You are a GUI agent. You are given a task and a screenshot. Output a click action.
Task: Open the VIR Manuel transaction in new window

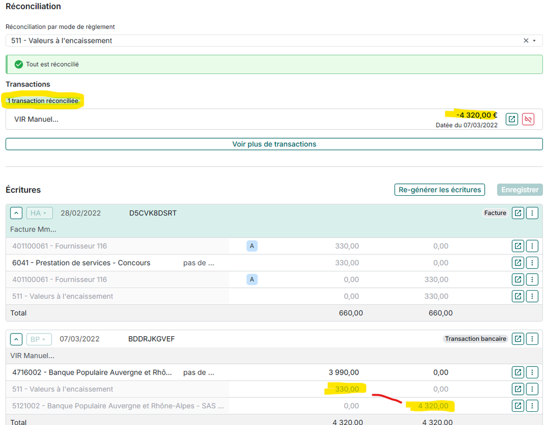click(512, 119)
